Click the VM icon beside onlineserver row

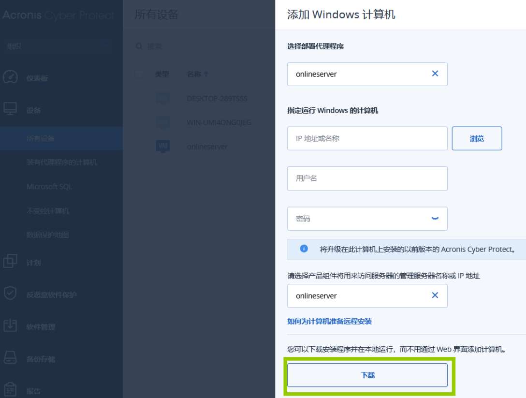click(x=163, y=147)
